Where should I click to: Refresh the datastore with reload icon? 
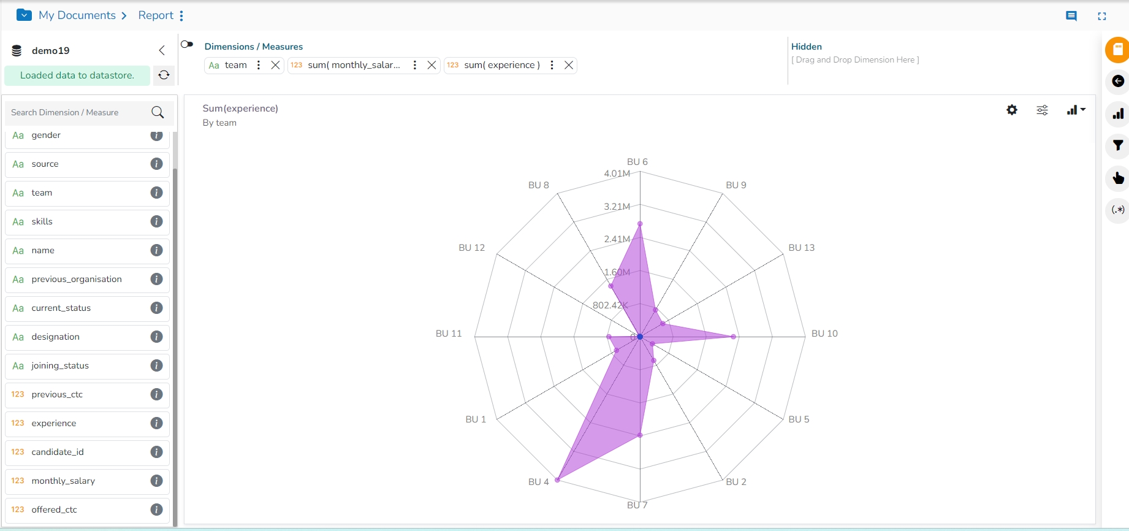[x=164, y=75]
